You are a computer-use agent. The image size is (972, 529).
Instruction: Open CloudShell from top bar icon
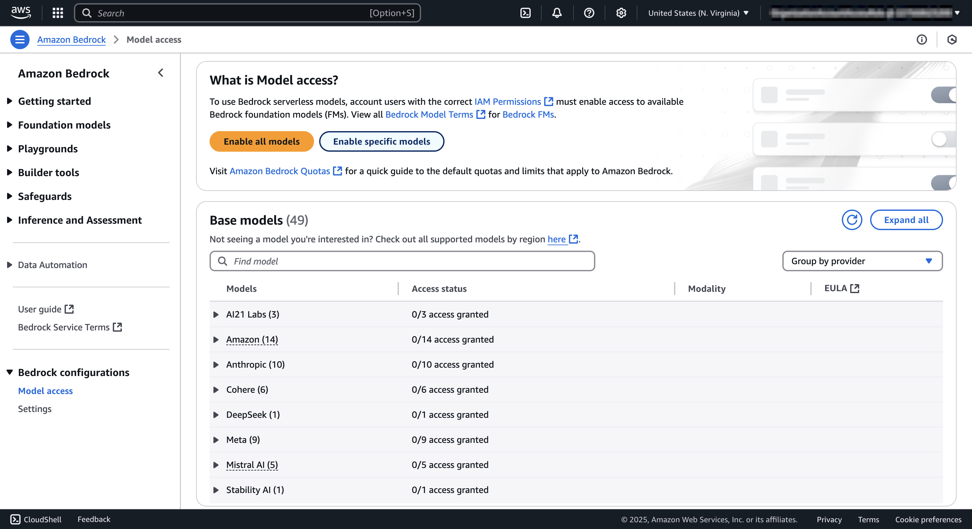click(525, 13)
